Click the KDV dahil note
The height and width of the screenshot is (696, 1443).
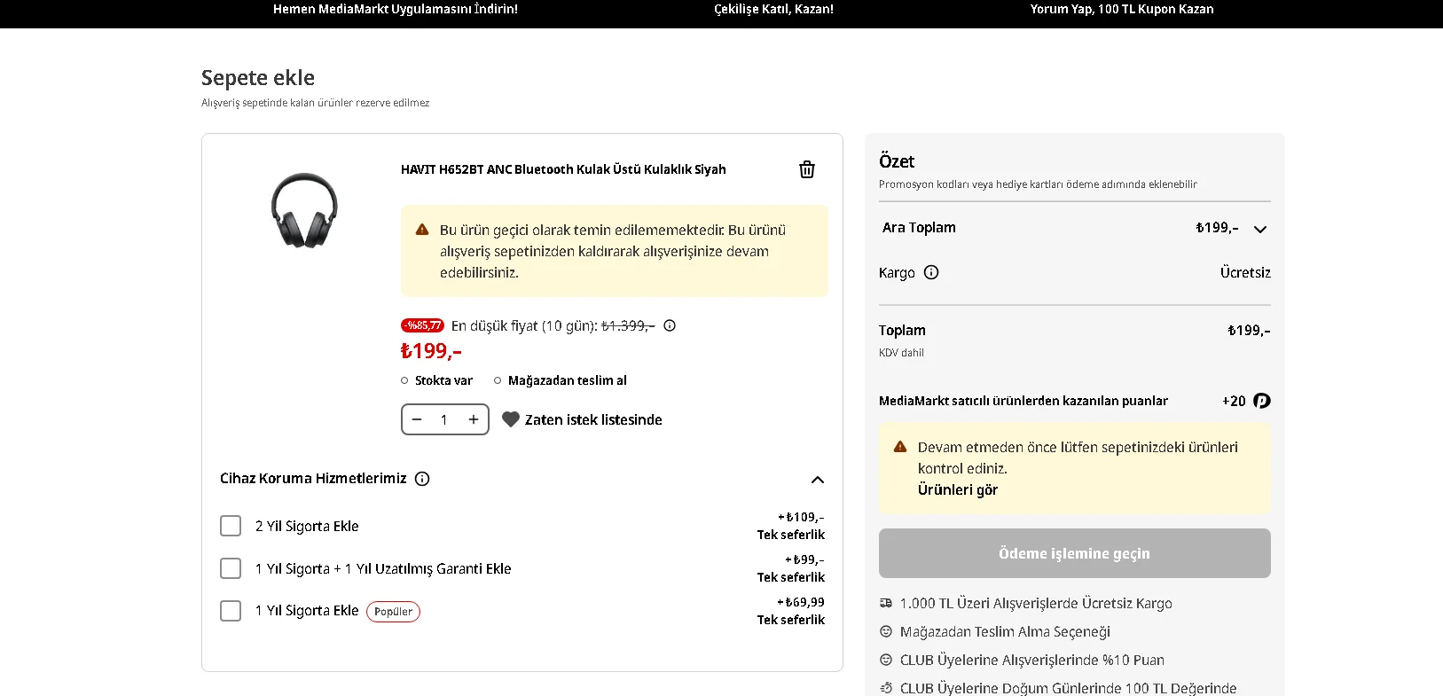[x=901, y=353]
